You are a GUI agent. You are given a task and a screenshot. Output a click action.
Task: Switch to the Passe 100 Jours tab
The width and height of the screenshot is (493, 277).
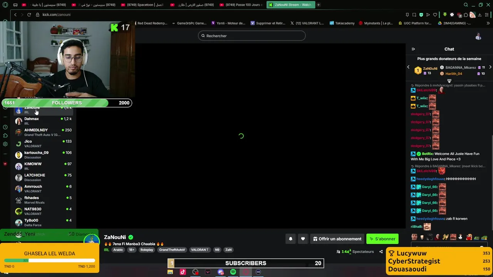tap(241, 5)
